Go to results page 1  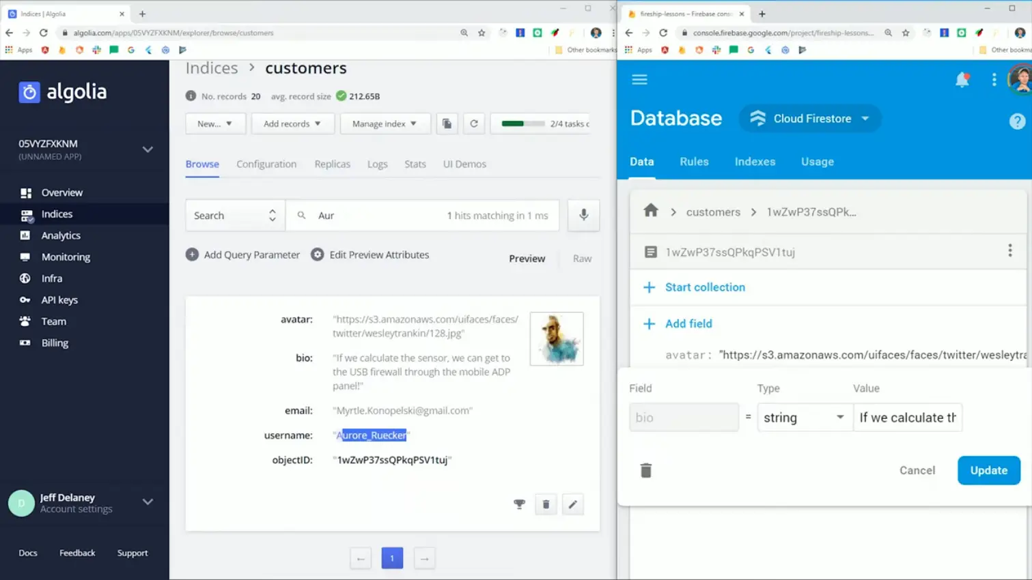(392, 558)
